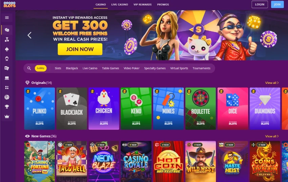Click the trophy tournaments sidebar icon
This screenshot has height=182, width=288.
click(x=7, y=107)
